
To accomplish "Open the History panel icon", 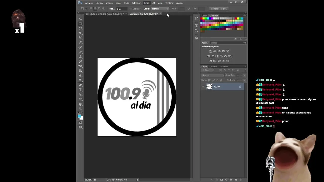I will pyautogui.click(x=197, y=18).
